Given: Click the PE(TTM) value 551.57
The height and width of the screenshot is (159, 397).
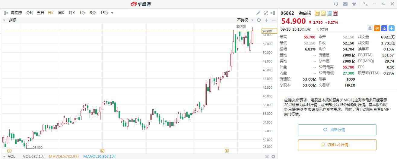Looking at the screenshot, I should 388,55.
